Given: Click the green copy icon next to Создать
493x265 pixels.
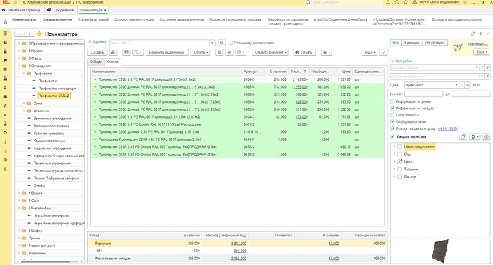Looking at the screenshot, I should tap(113, 52).
